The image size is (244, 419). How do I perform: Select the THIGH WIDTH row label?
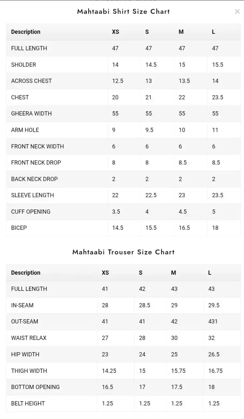[x=29, y=371]
